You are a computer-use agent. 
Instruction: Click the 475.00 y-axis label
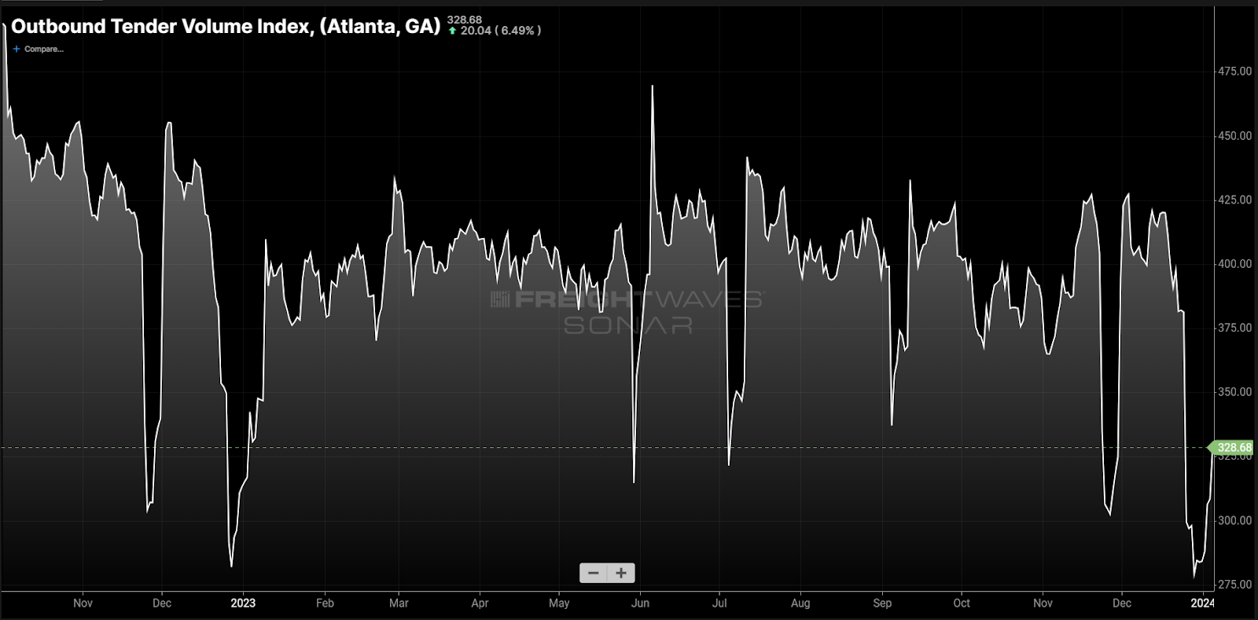tap(1234, 72)
